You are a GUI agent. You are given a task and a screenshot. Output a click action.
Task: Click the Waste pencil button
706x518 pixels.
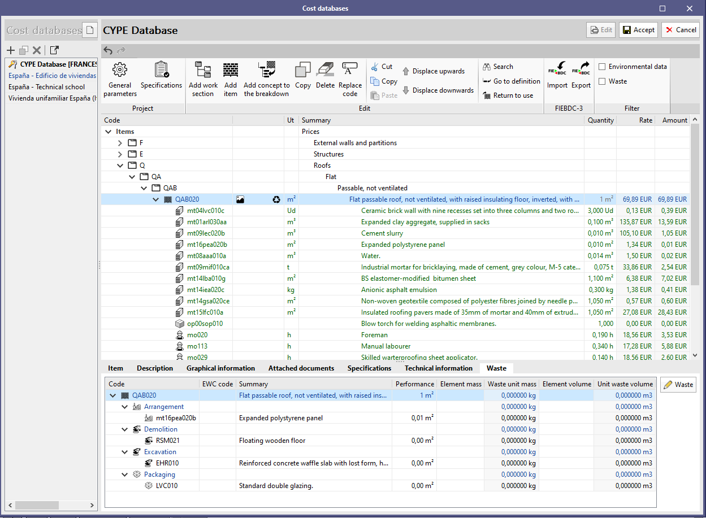point(678,385)
